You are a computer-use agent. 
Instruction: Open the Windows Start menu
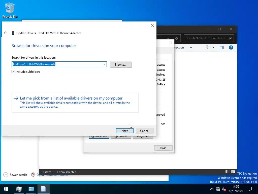point(6,189)
